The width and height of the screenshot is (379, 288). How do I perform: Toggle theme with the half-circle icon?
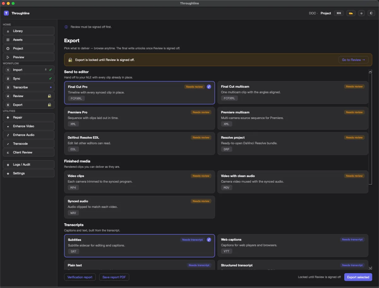tap(371, 13)
